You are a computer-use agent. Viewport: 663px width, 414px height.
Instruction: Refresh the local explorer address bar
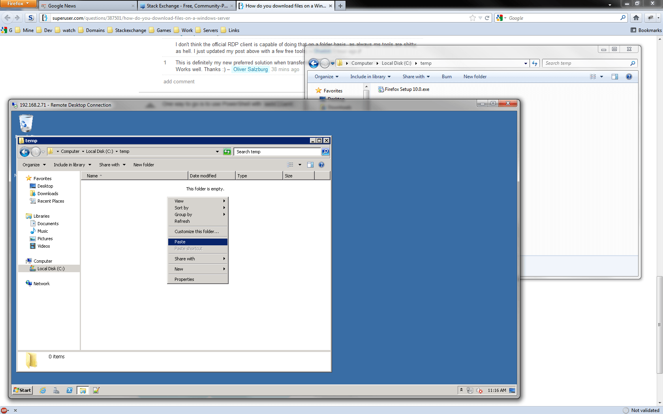[x=535, y=63]
